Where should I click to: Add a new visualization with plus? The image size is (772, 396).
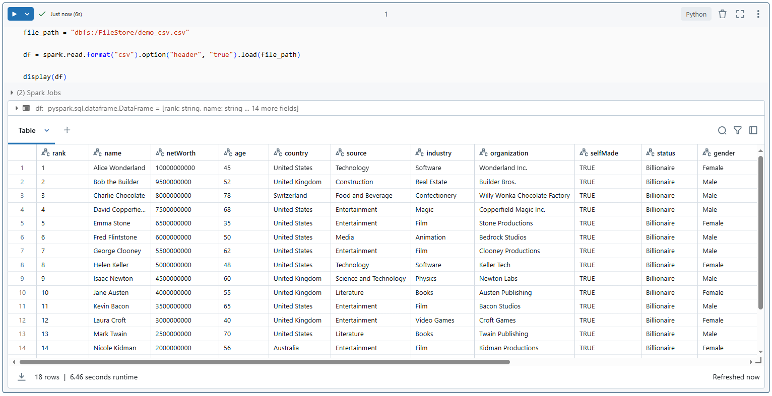(67, 130)
